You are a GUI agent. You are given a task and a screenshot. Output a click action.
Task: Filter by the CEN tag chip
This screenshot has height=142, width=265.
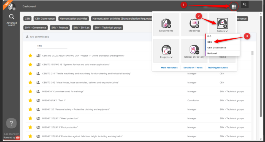tap(27, 19)
